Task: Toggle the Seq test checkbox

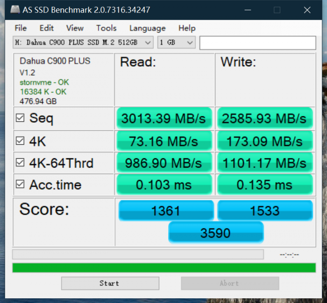Action: (20, 118)
